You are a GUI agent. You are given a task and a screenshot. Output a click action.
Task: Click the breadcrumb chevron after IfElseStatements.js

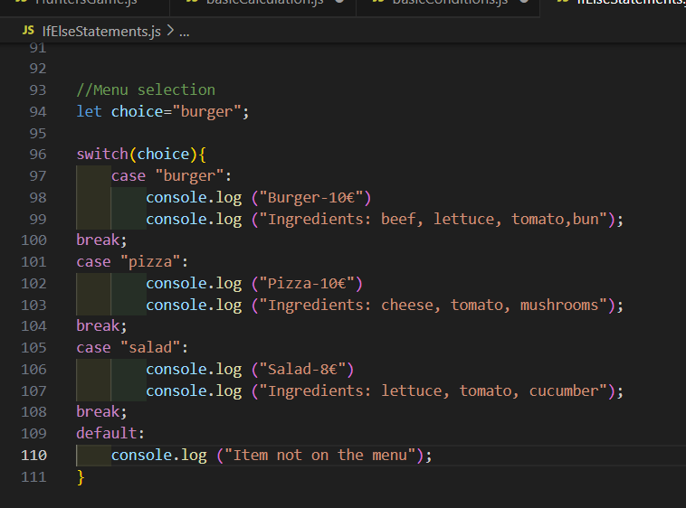(169, 32)
